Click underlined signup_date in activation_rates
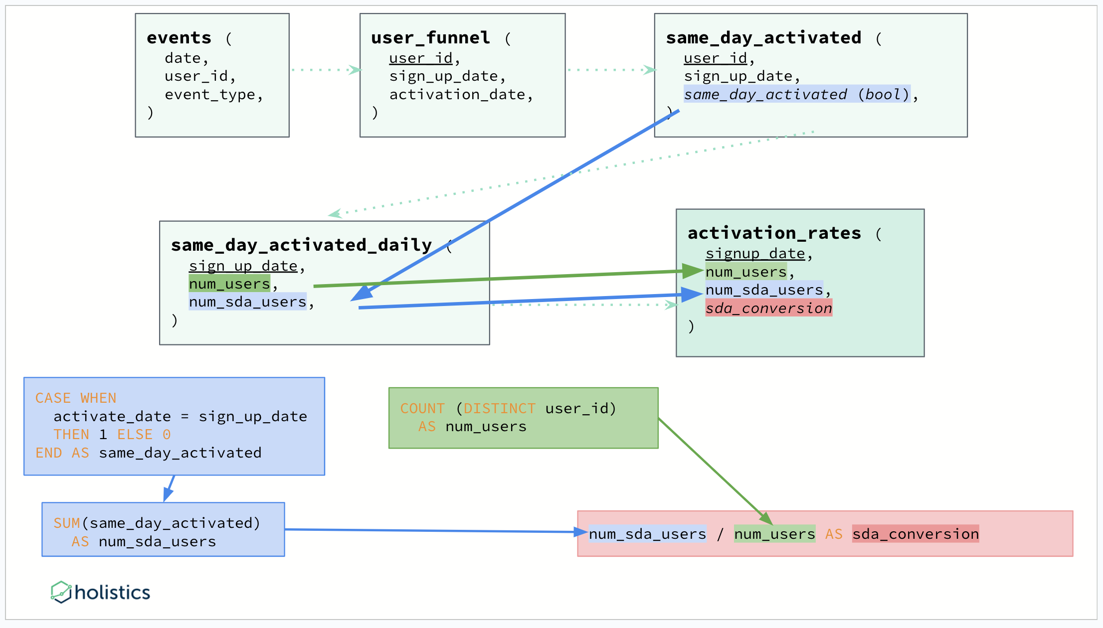 (755, 254)
